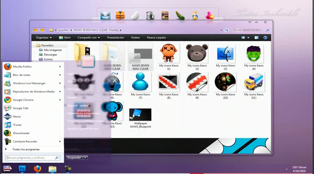Expand Windows Live Messenger jump list arrow
The image size is (314, 174).
click(x=60, y=83)
